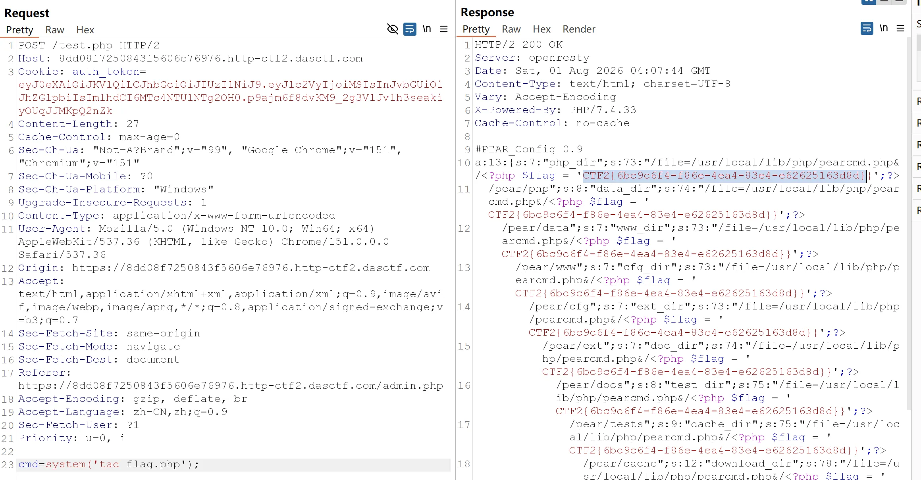Click the Content-Type form-urlencoded request header
The image size is (921, 480).
[177, 216]
